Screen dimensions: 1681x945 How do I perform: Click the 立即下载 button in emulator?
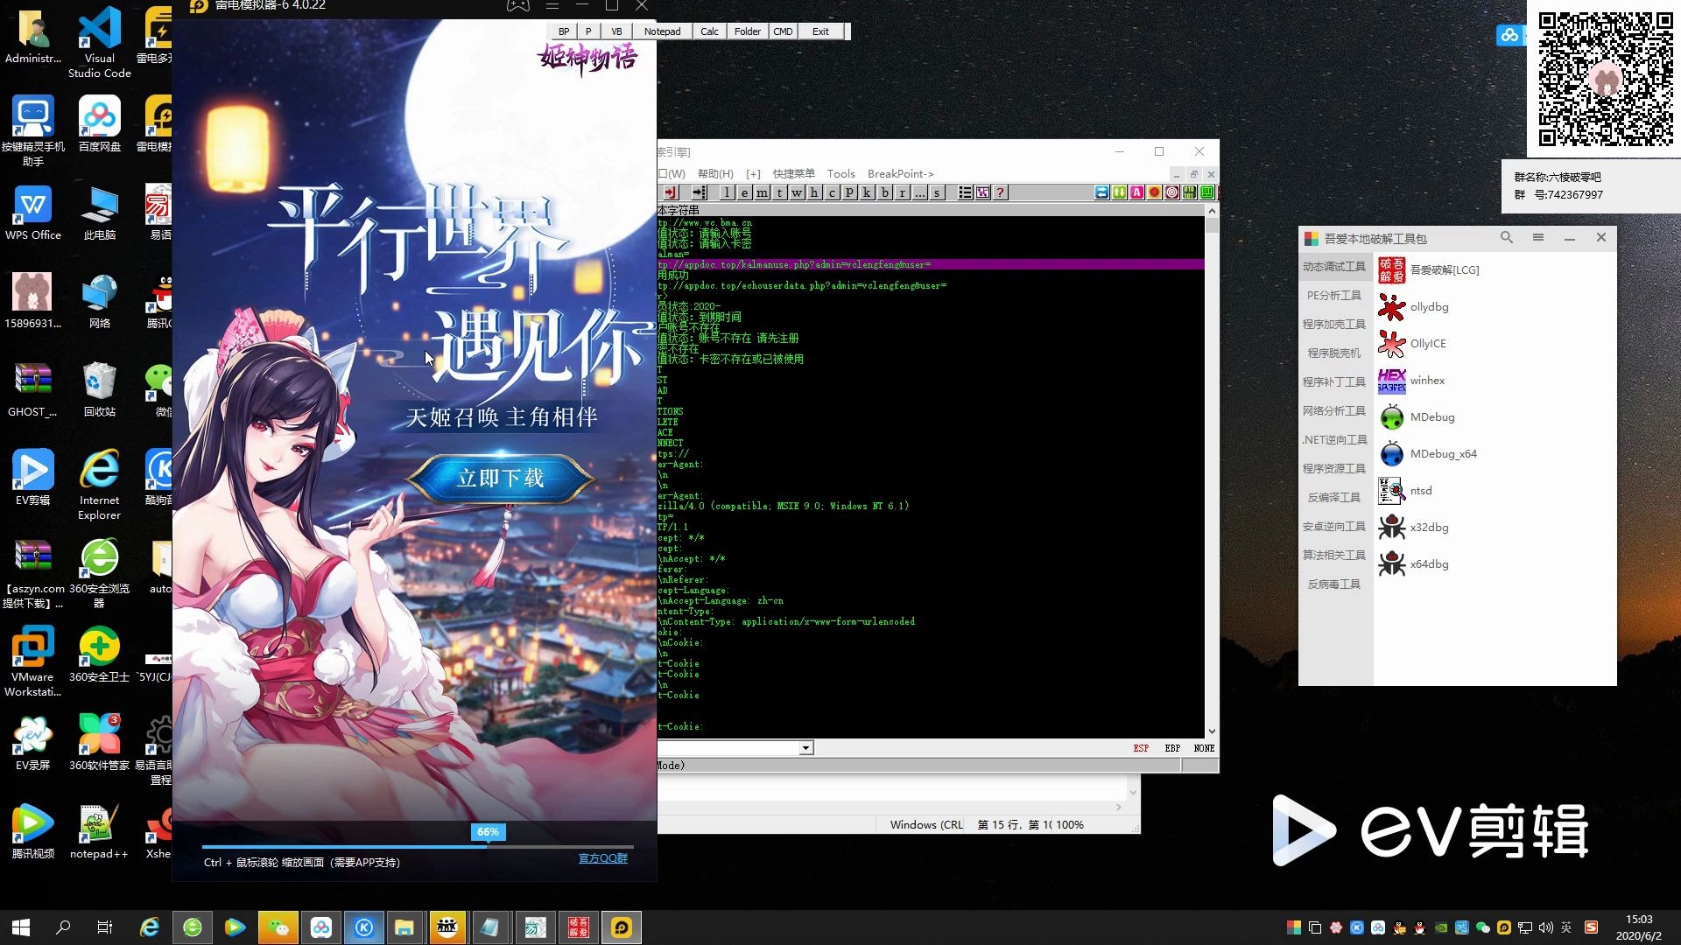[x=501, y=479]
